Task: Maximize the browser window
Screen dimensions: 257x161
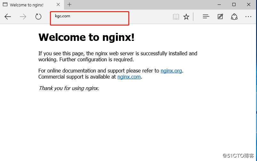Action: 234,4
